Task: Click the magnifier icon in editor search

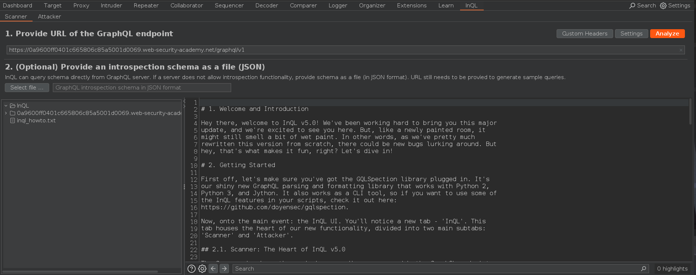Action: [x=643, y=269]
